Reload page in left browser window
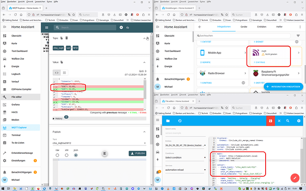 pyautogui.click(x=16, y=15)
